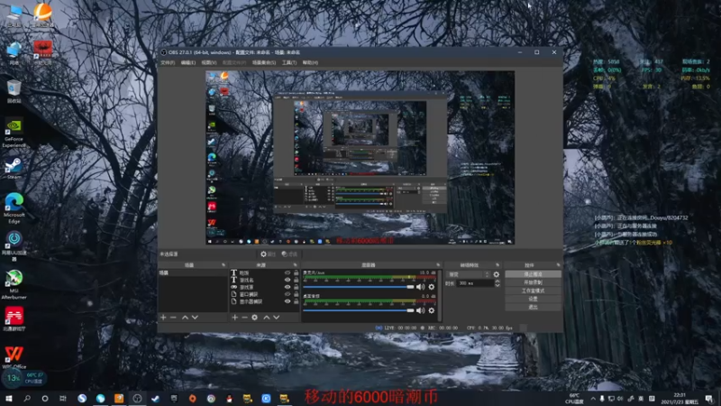Click Stop Streaming button in controls
721x406 pixels.
pos(533,274)
